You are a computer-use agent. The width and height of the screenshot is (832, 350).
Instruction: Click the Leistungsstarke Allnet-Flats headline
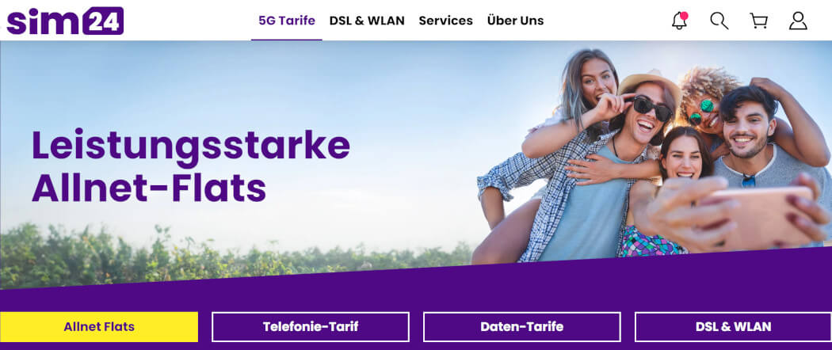(191, 166)
